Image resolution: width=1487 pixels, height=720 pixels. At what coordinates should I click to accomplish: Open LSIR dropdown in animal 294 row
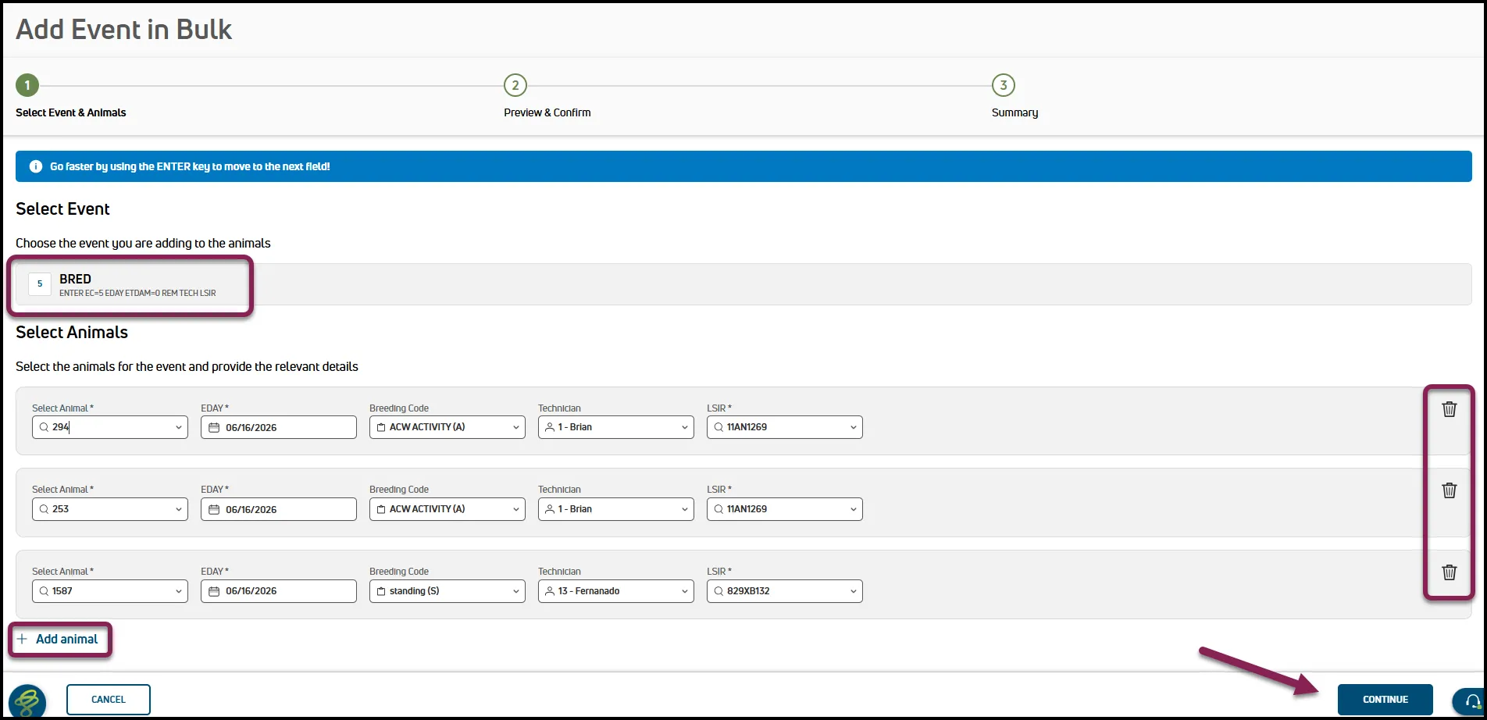tap(854, 427)
